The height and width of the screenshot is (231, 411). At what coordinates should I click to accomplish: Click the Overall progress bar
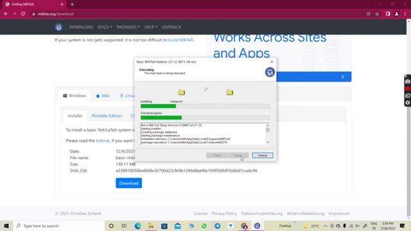(x=205, y=117)
